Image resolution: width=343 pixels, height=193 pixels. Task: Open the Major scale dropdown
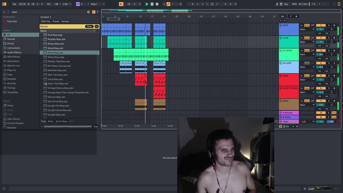coord(98,4)
